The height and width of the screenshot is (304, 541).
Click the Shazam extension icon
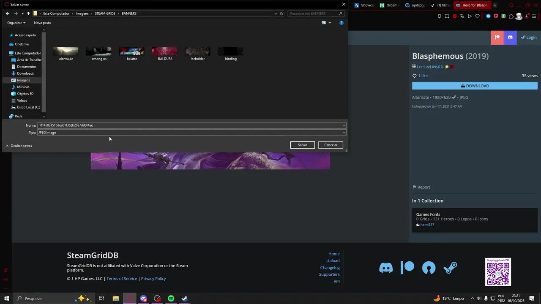488,16
